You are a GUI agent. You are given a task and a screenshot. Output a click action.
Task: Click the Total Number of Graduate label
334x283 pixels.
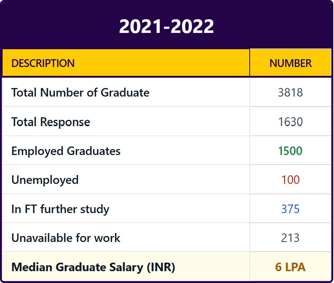[80, 92]
